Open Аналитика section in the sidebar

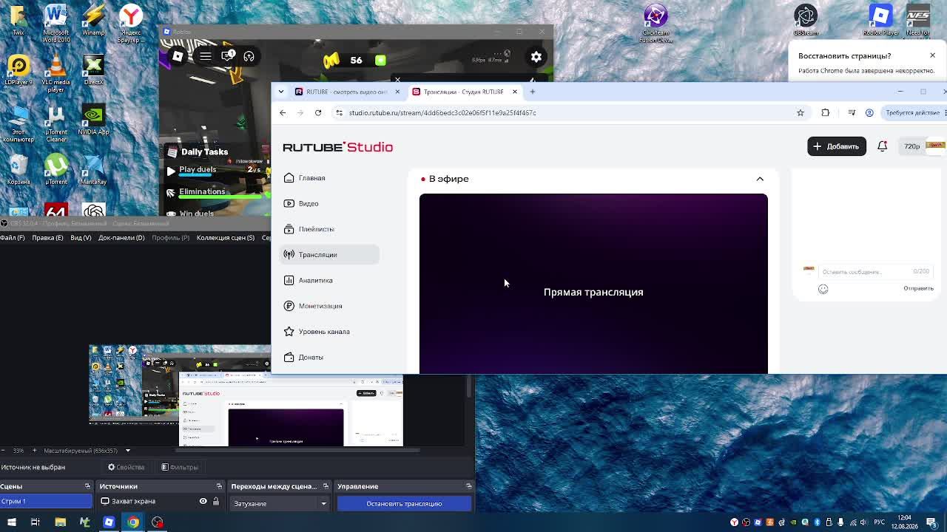[329, 280]
